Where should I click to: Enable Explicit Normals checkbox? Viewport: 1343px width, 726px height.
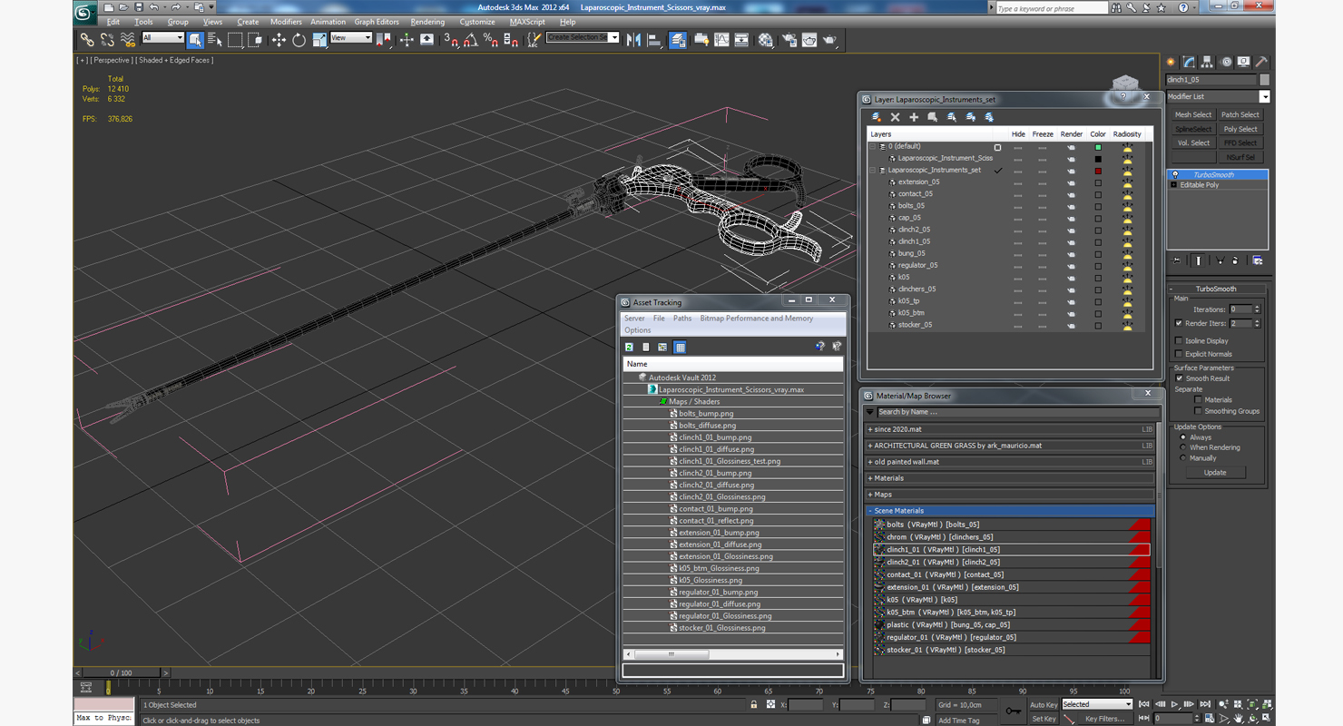[1179, 354]
